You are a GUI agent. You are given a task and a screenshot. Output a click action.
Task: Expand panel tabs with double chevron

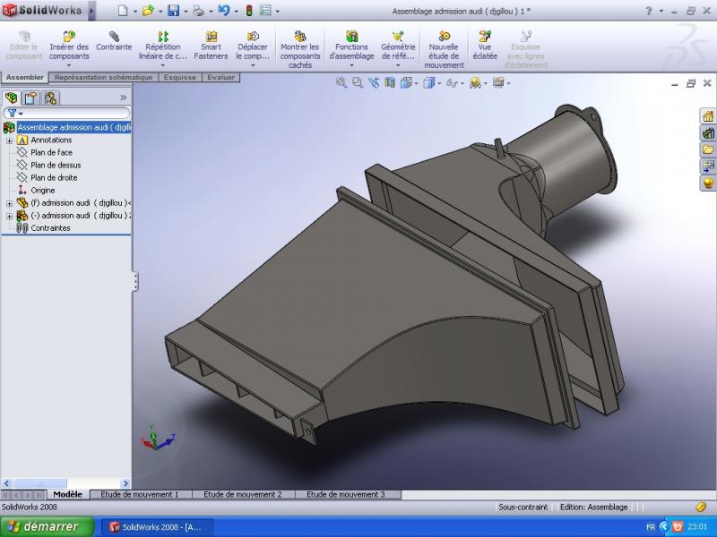click(x=123, y=98)
